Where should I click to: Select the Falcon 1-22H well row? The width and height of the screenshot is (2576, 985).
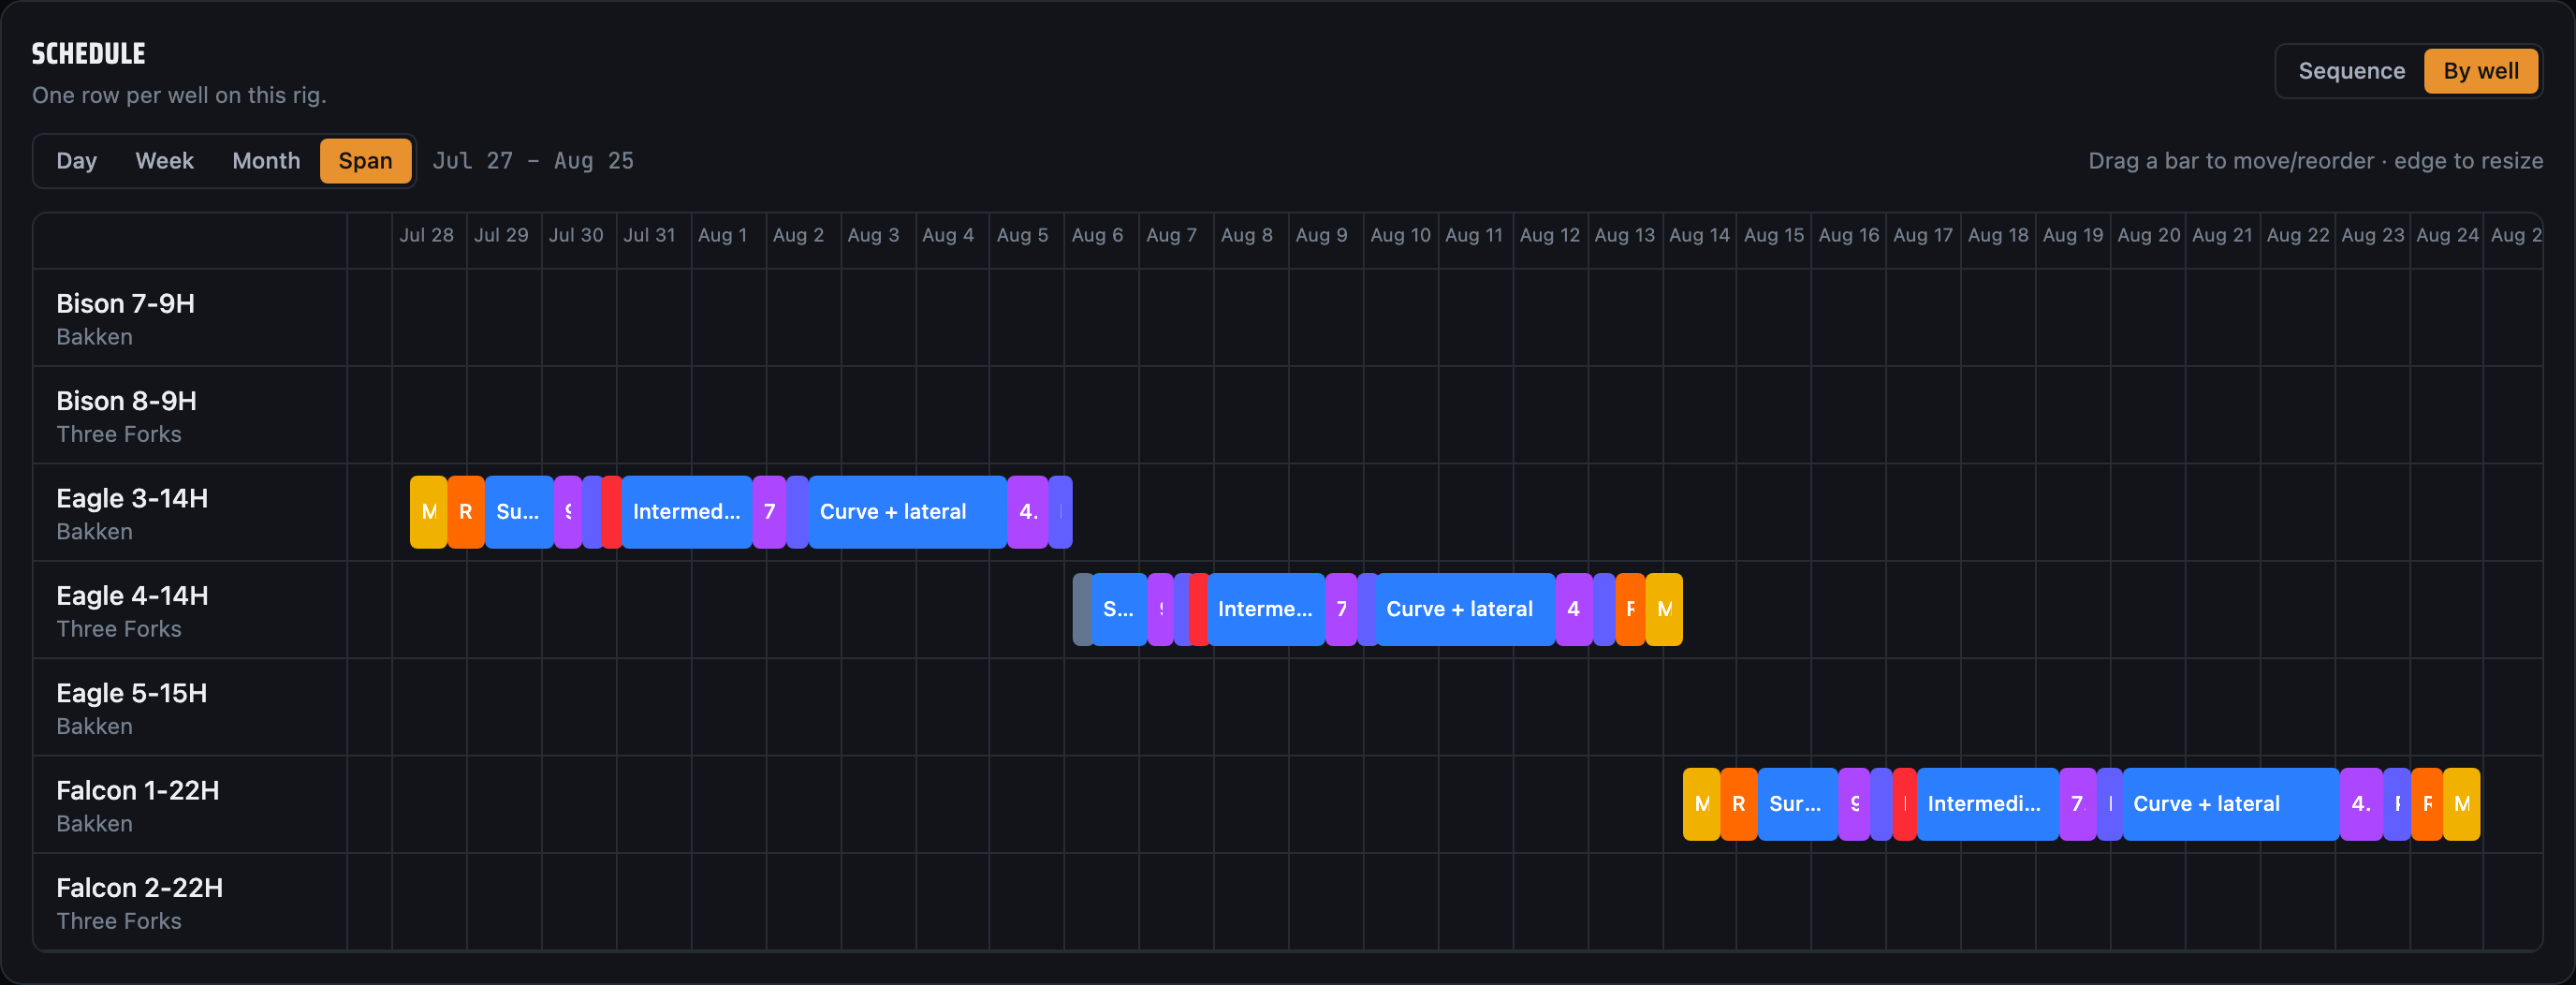tap(1288, 804)
